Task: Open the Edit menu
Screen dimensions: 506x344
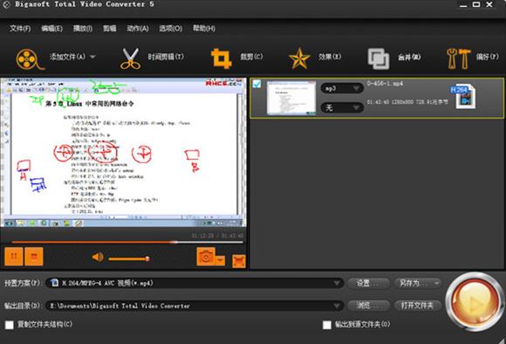Action: coord(51,29)
